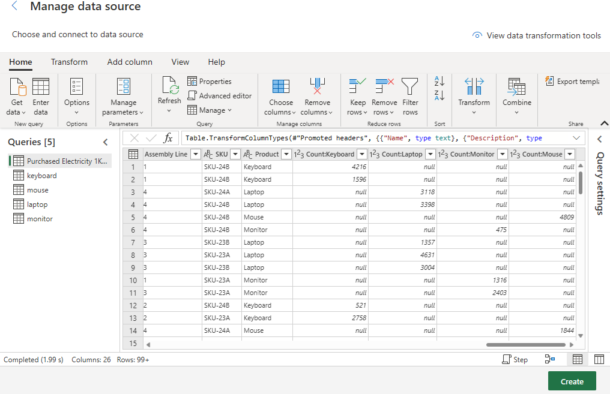Click the horizontal scrollbar in data grid
Screen dimensions: 610x394
click(525, 345)
